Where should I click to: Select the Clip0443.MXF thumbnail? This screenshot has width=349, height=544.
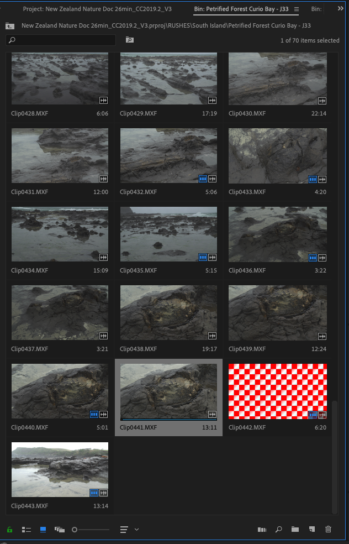click(60, 469)
